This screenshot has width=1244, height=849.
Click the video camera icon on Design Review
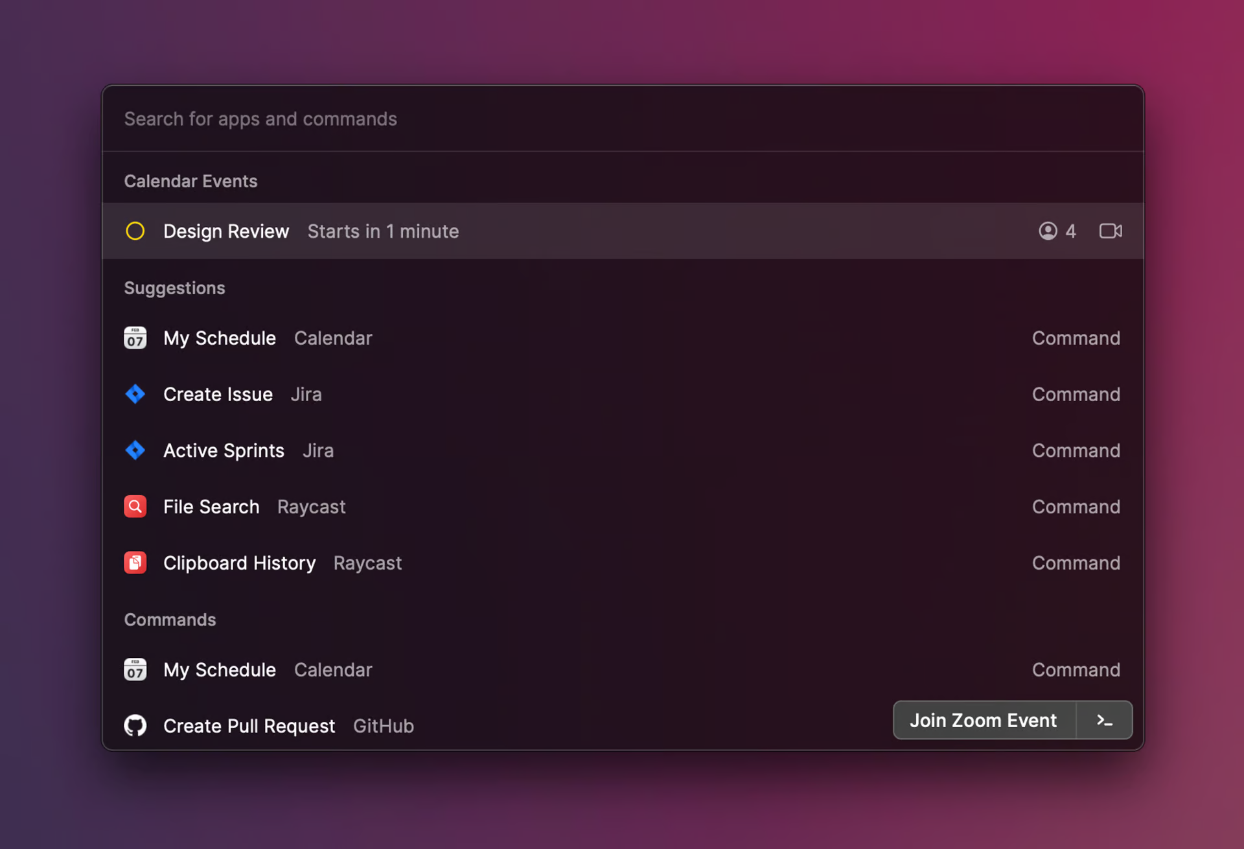[x=1111, y=231]
